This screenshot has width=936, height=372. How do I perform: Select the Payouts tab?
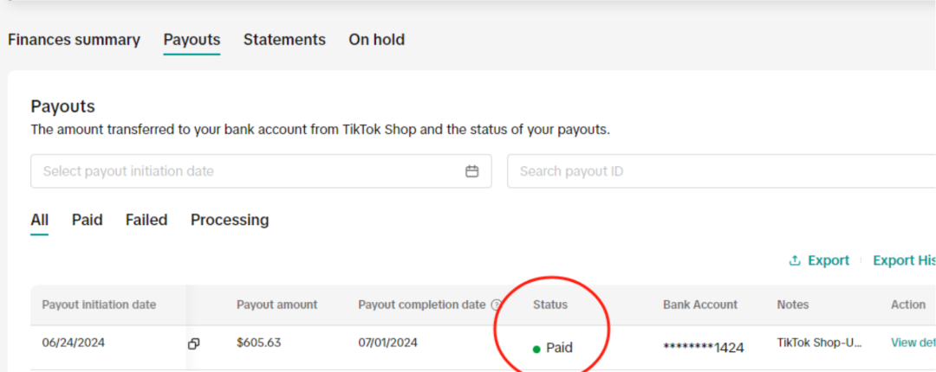192,40
